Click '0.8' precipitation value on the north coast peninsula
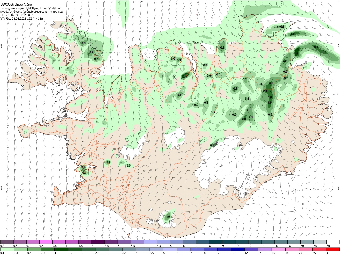The height and width of the screenshot is (255, 340). coord(222,48)
